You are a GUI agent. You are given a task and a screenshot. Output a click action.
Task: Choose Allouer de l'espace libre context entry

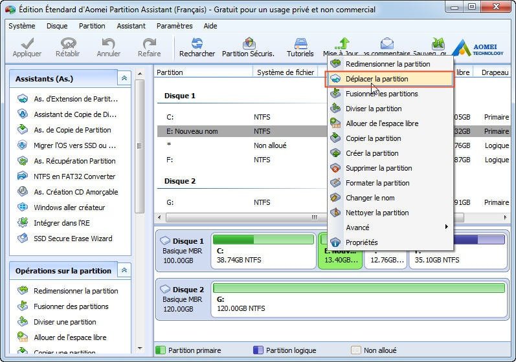click(x=390, y=123)
